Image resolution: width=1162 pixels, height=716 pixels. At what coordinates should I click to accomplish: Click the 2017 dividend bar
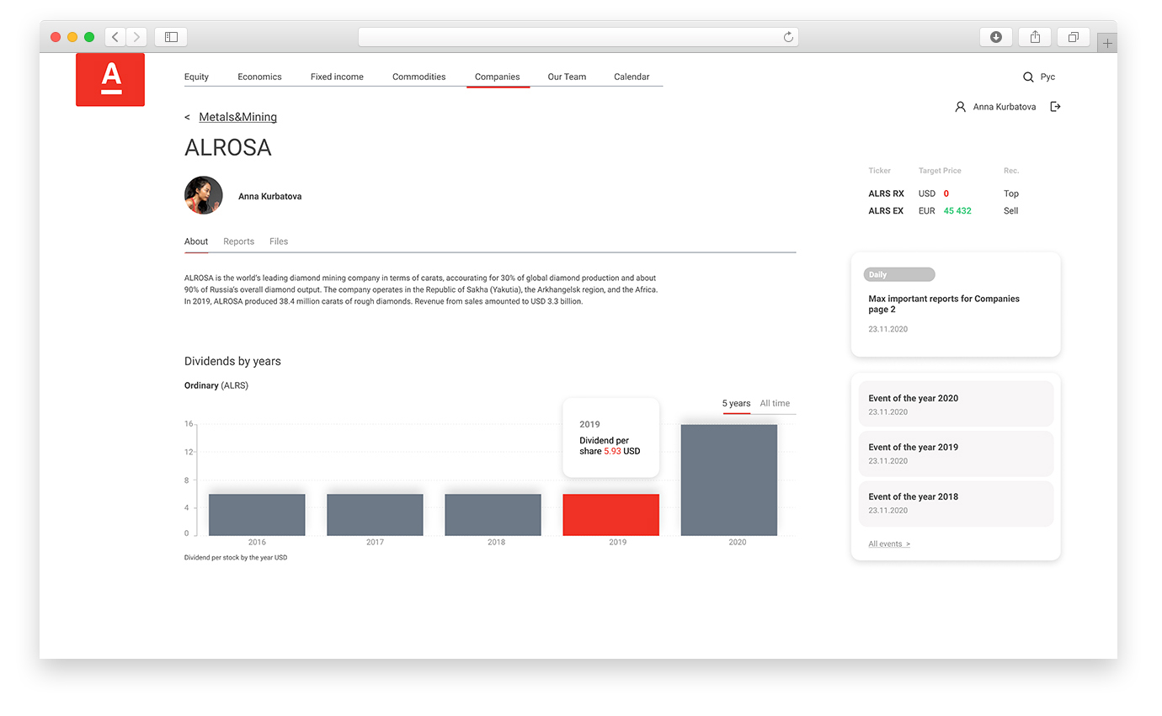(x=375, y=515)
